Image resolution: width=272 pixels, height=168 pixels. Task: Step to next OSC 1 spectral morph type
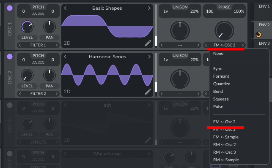[198, 45]
